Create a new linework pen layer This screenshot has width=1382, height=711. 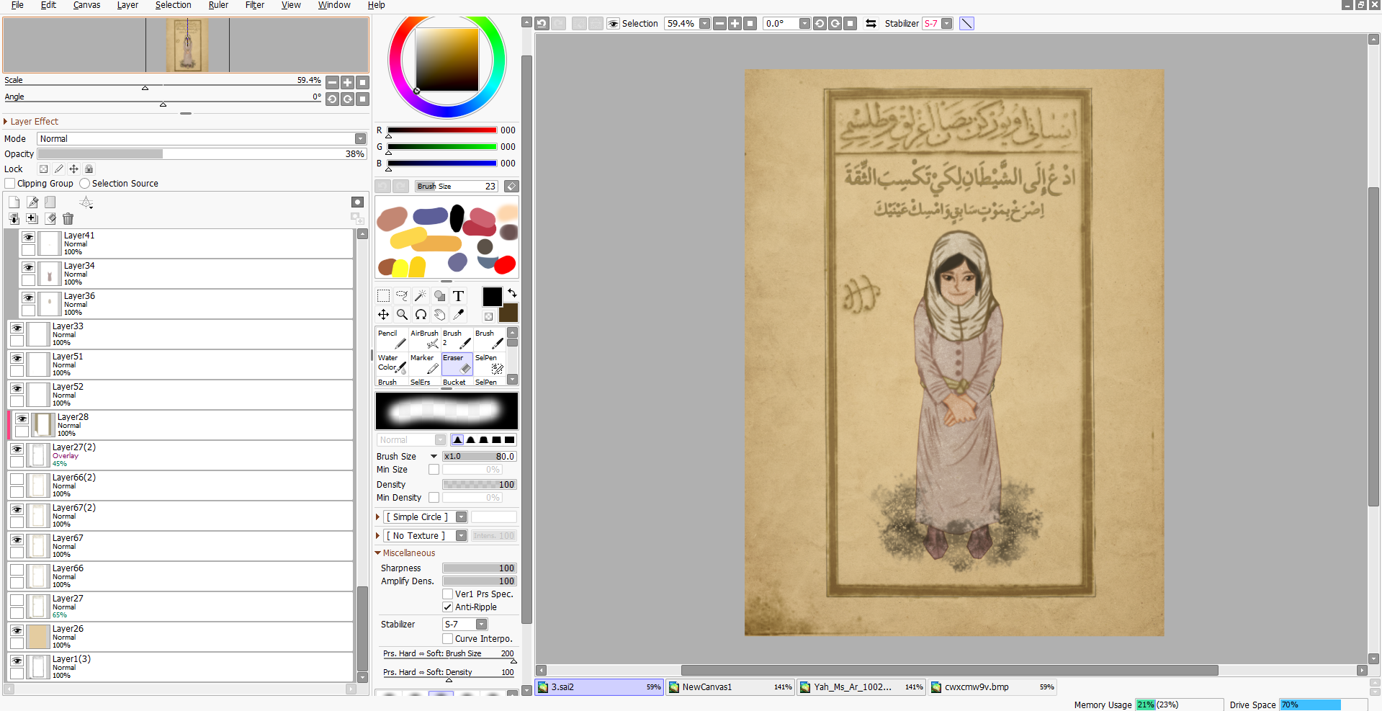[32, 202]
